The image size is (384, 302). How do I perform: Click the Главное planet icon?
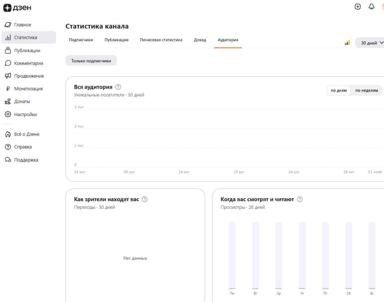(8, 25)
